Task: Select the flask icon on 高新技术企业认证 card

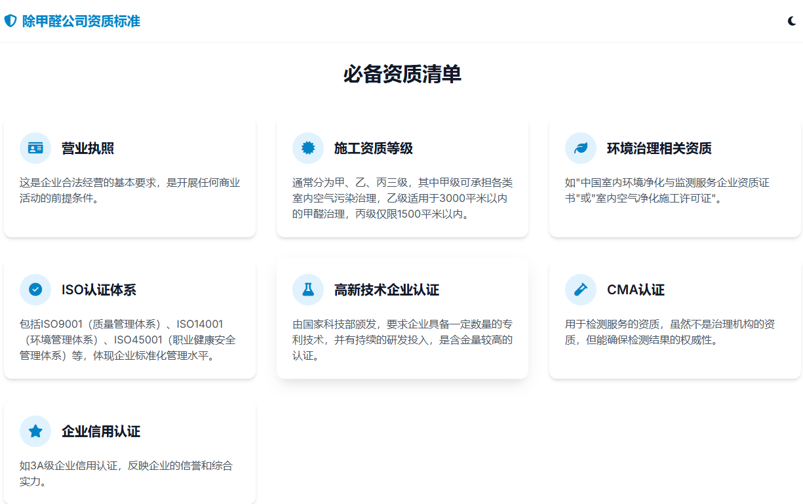Action: (x=308, y=290)
